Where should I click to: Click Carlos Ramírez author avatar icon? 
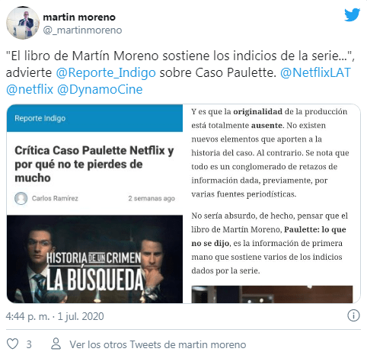pos(21,198)
